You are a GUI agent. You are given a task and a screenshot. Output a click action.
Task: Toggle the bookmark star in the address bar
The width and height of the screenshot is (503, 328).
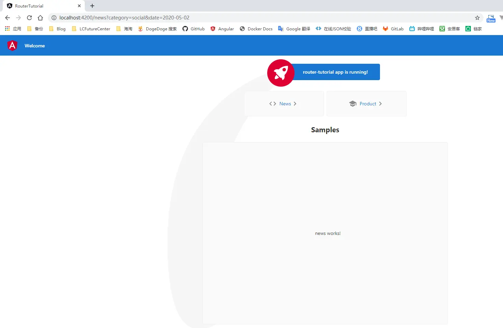pyautogui.click(x=477, y=18)
